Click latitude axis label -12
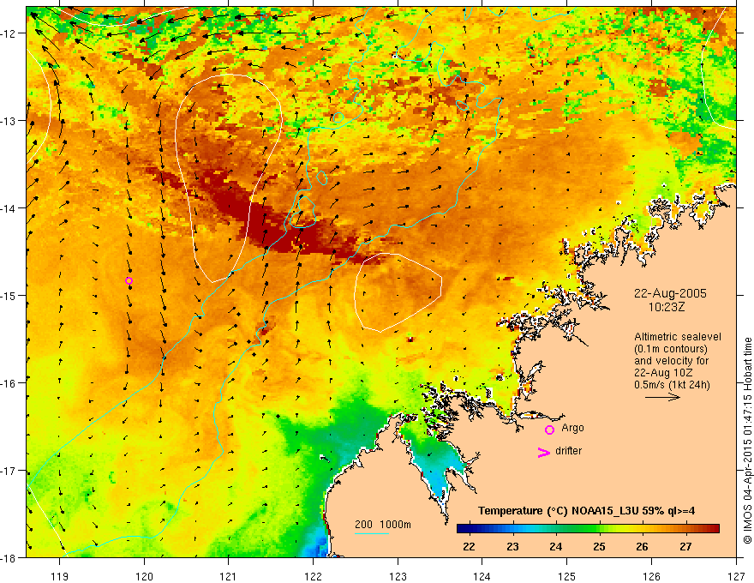 pyautogui.click(x=9, y=33)
